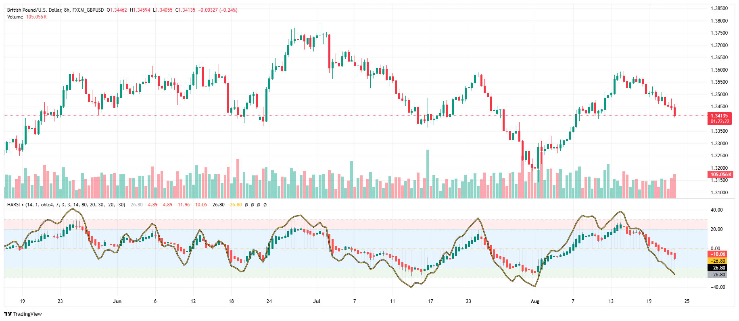The height and width of the screenshot is (321, 739).
Task: Click the tallest green volume bar
Action: point(428,174)
